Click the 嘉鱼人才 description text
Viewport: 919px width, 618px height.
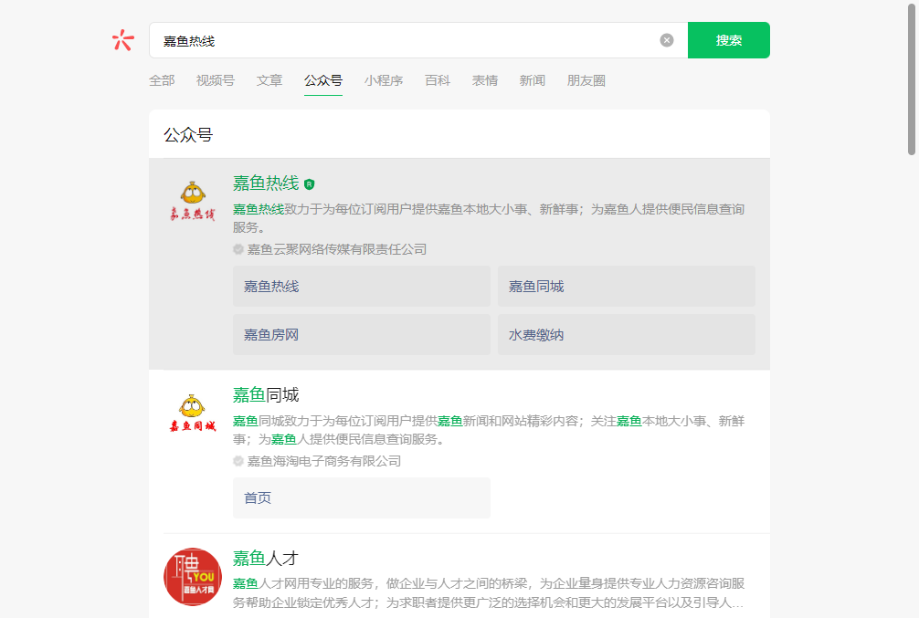coord(489,592)
